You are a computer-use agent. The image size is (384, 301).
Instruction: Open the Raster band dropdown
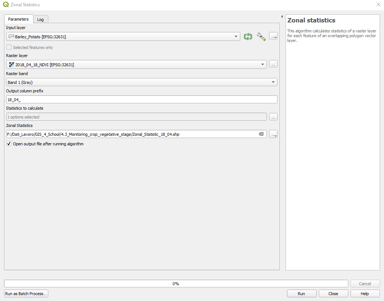[x=142, y=82]
